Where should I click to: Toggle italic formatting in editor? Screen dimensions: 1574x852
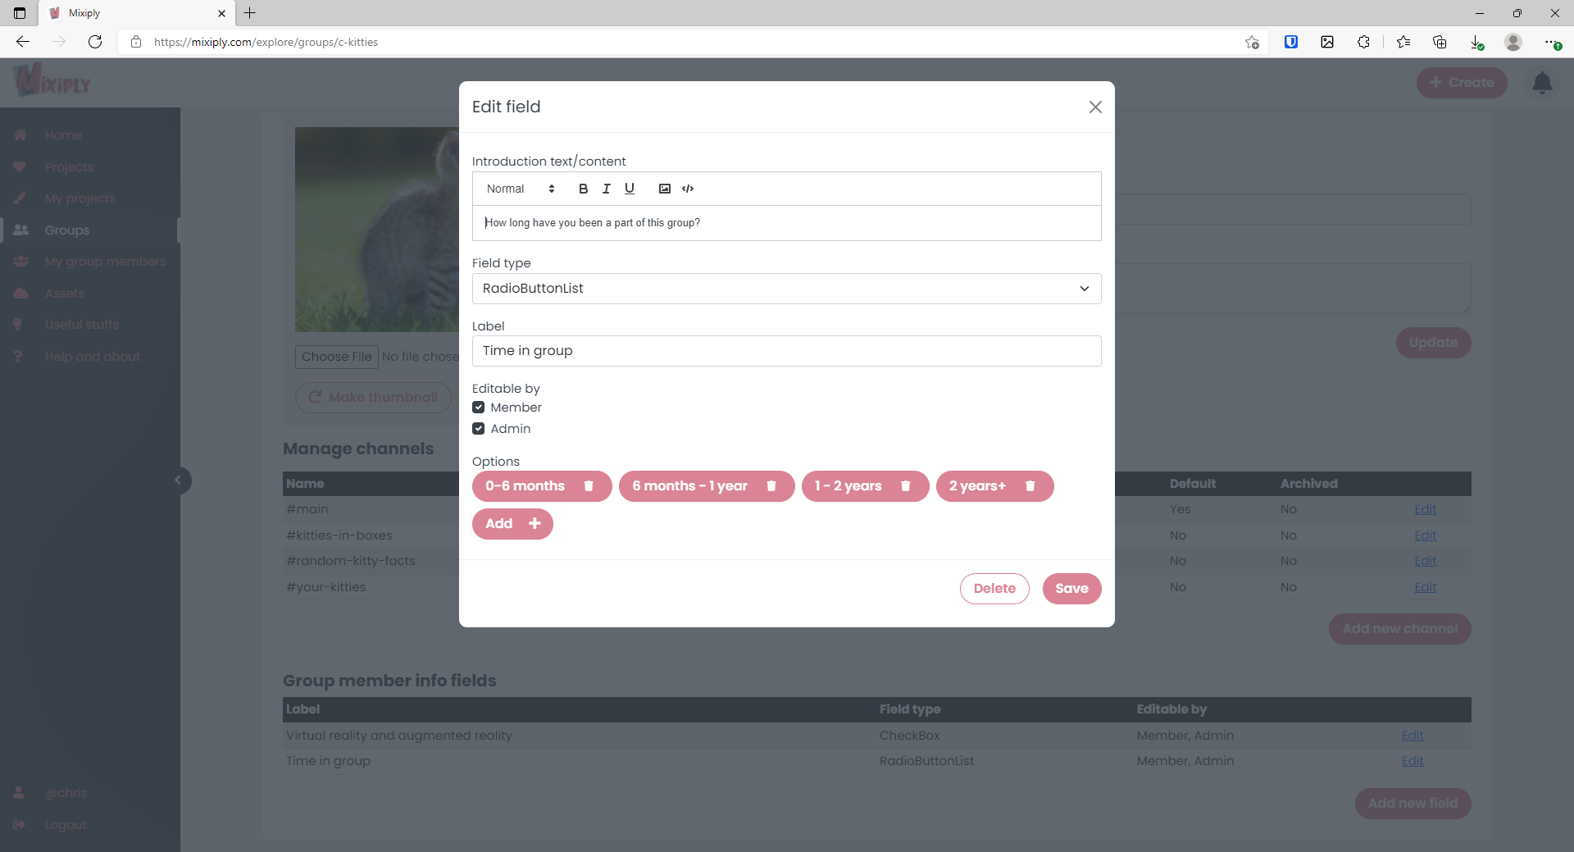606,189
